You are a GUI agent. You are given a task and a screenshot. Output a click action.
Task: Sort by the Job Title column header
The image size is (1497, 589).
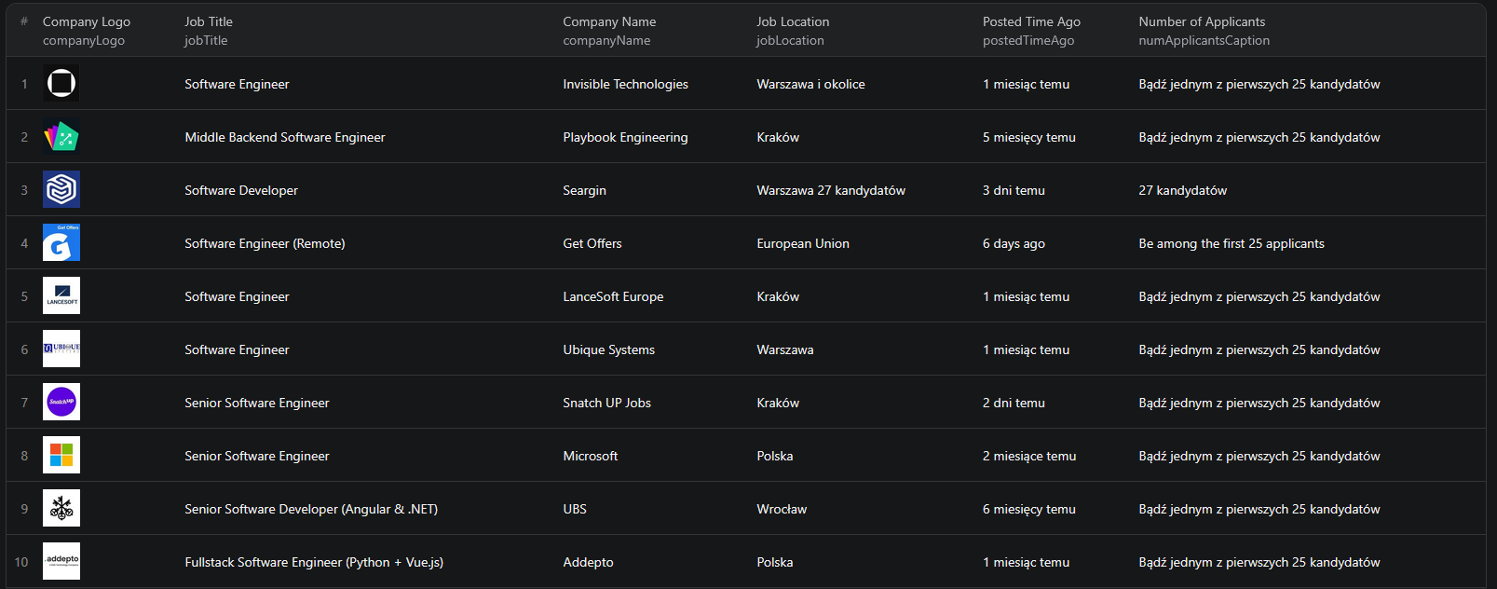pos(209,21)
